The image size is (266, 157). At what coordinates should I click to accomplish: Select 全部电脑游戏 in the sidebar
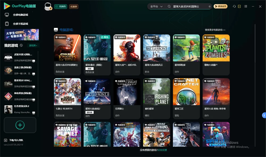point(20,15)
